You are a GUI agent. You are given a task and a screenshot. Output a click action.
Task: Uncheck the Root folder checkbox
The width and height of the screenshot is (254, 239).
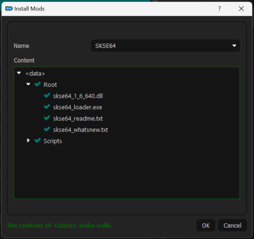click(37, 85)
